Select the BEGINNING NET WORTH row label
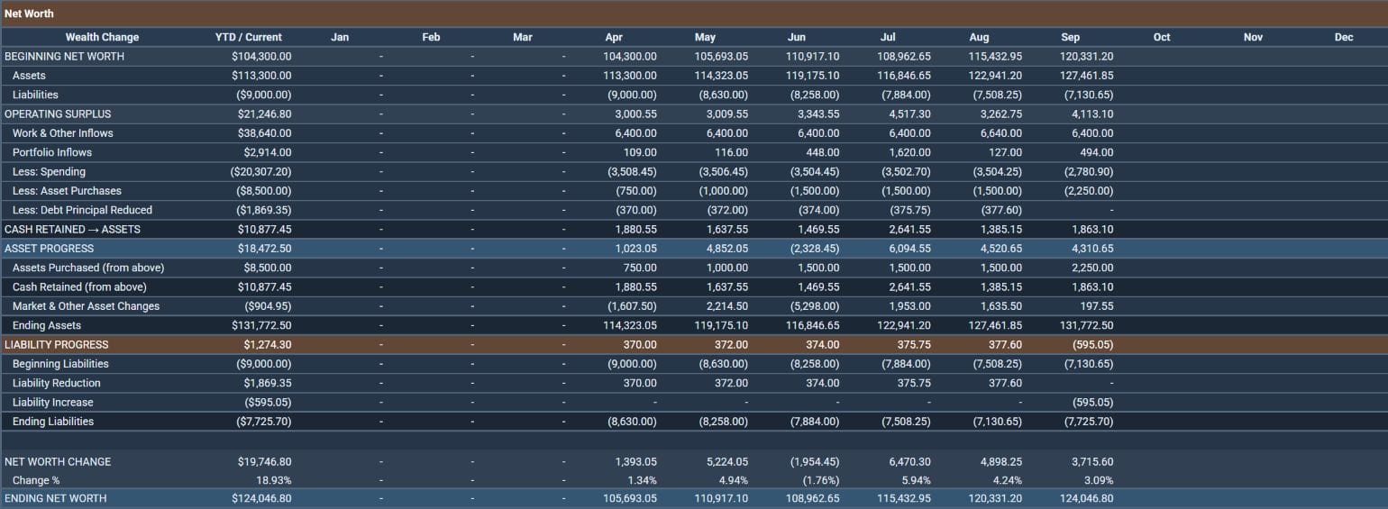 point(65,56)
